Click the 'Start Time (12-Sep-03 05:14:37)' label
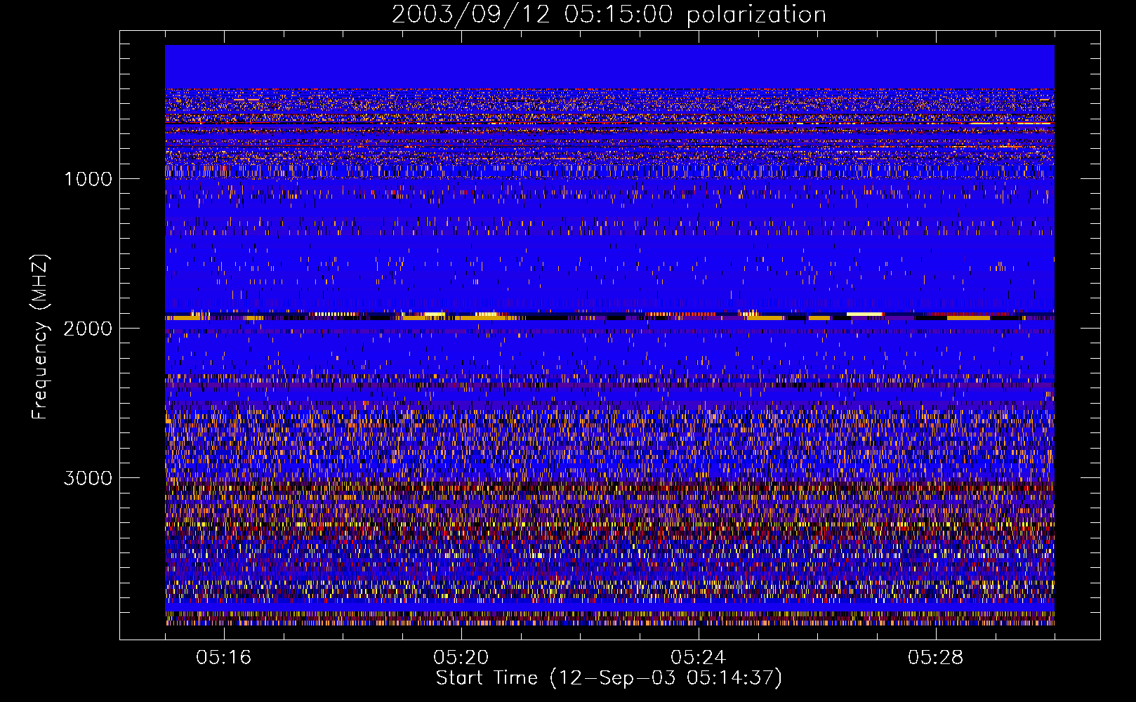 [x=609, y=678]
